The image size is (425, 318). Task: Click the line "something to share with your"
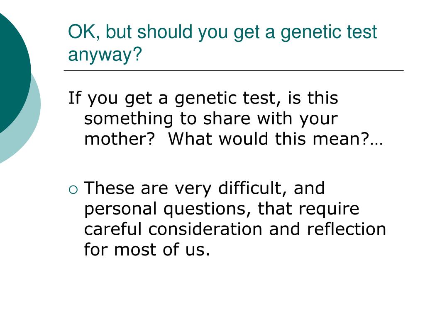click(x=211, y=119)
